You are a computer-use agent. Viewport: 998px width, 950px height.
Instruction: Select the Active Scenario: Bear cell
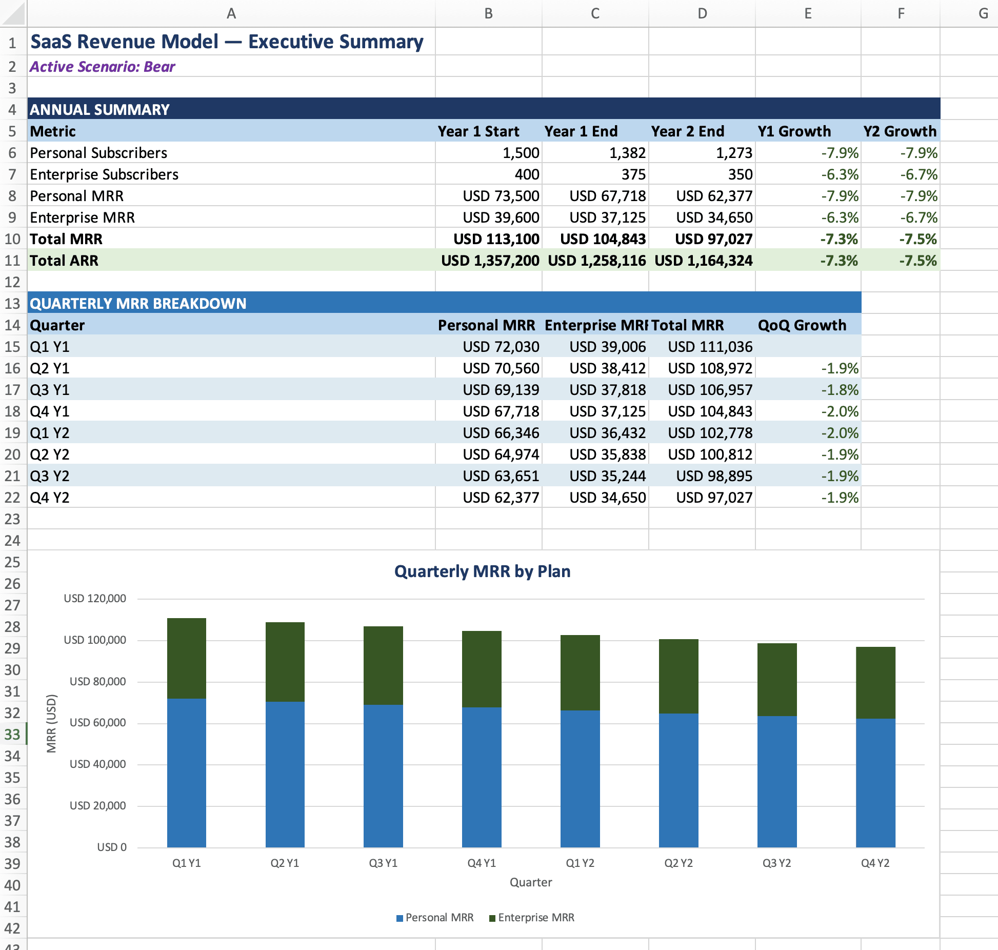[103, 67]
